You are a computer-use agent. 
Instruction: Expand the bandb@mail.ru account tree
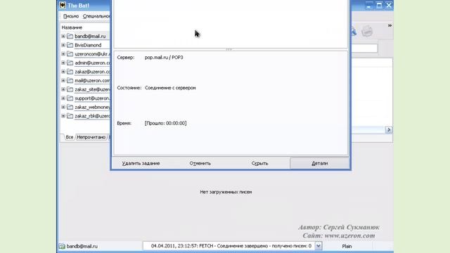click(63, 36)
